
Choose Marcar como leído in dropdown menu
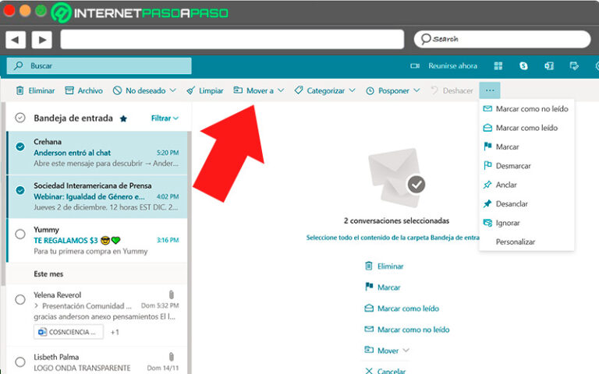tap(526, 128)
